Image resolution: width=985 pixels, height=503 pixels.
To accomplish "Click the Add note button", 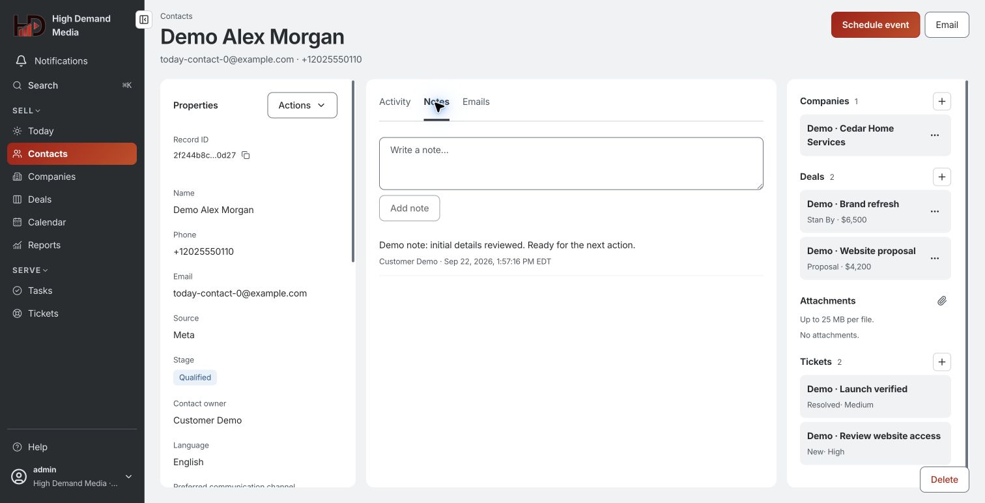I will (410, 208).
